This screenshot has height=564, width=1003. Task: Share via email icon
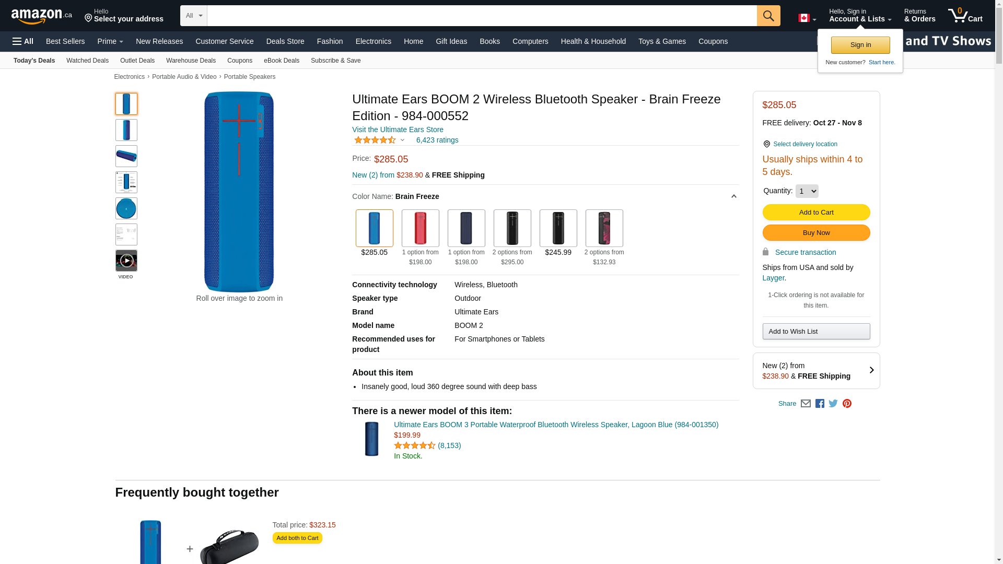coord(806,404)
